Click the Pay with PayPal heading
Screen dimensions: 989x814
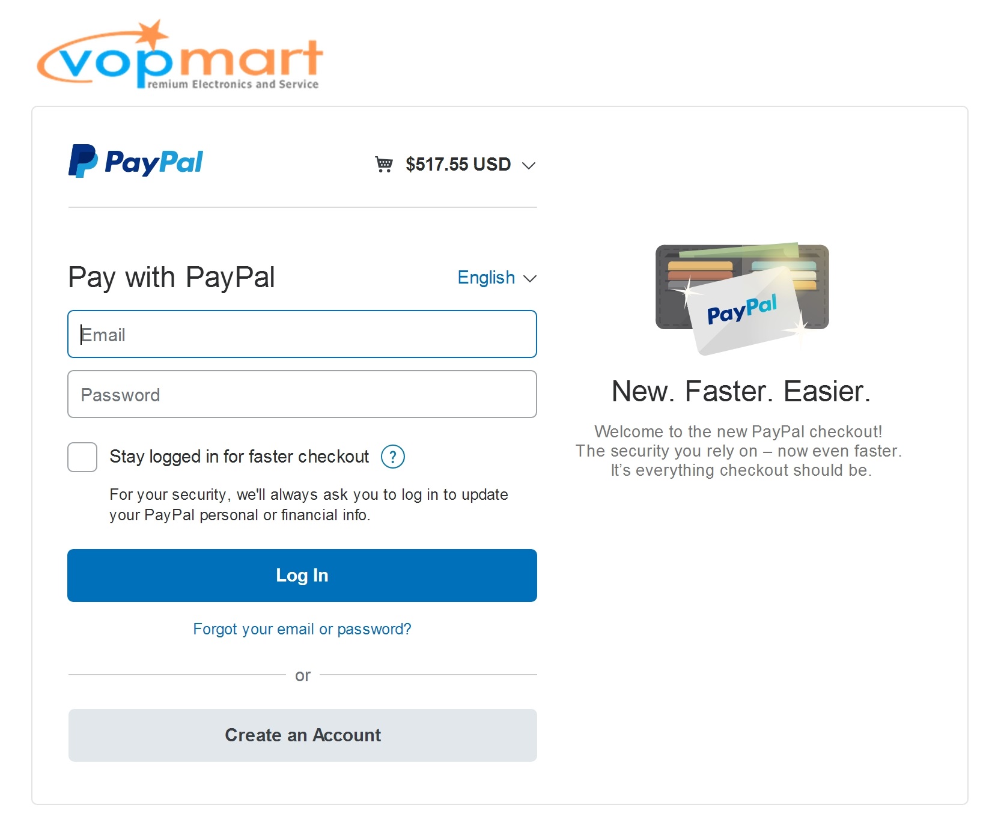pos(171,278)
